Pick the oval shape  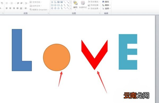point(55,5)
